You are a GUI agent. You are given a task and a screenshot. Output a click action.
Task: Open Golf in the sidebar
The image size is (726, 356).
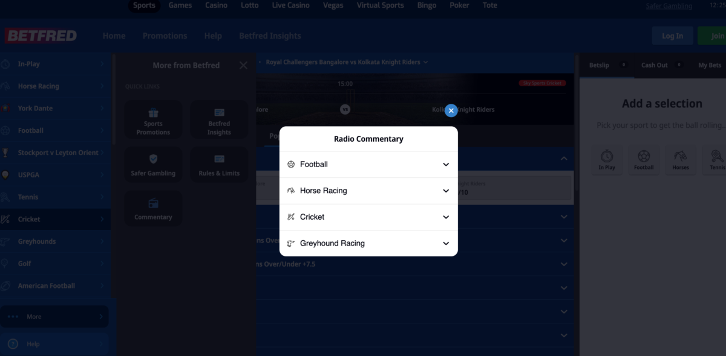point(55,264)
